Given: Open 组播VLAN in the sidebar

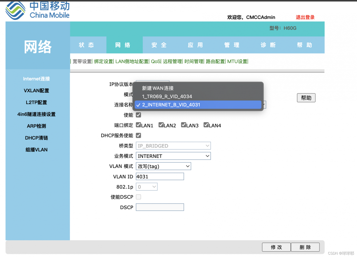Looking at the screenshot, I should pyautogui.click(x=37, y=150).
